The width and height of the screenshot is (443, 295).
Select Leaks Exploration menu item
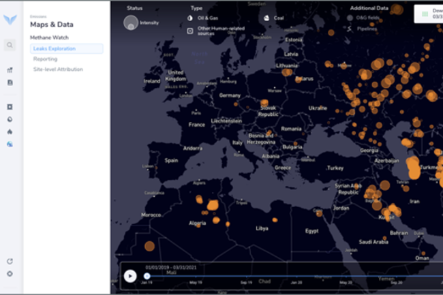click(x=67, y=48)
